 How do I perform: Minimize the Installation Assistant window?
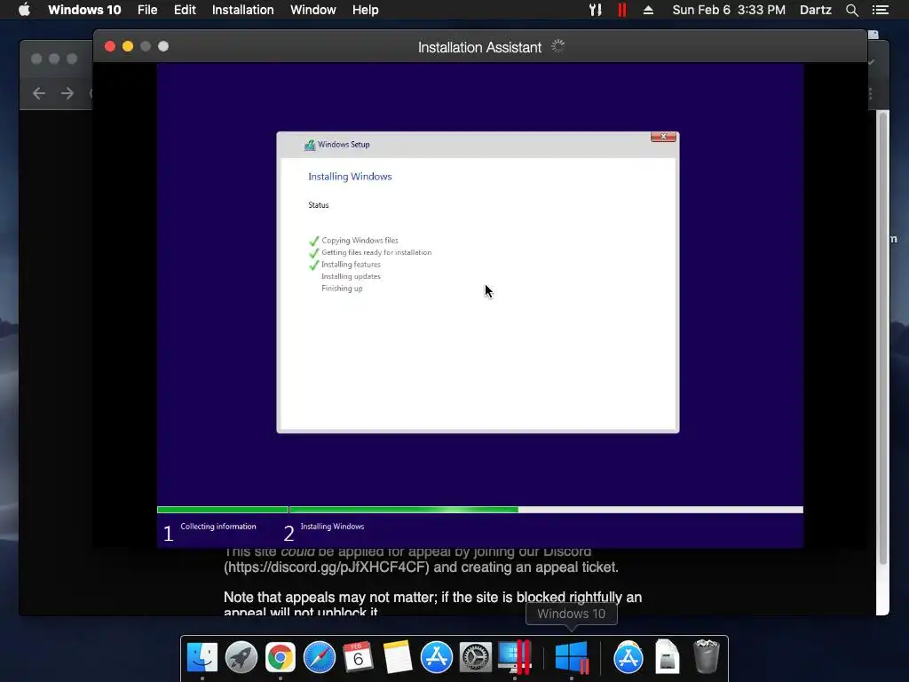128,46
